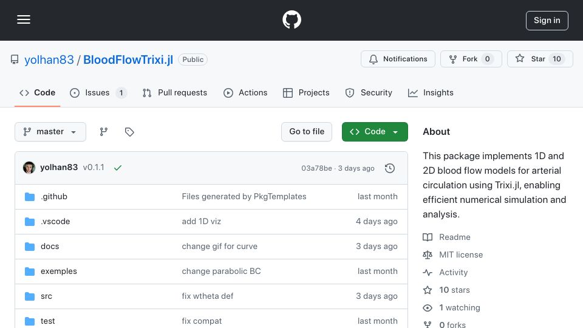Open 'Files generated by PkgTemplates' commit
Viewport: 583px width, 328px height.
point(244,196)
